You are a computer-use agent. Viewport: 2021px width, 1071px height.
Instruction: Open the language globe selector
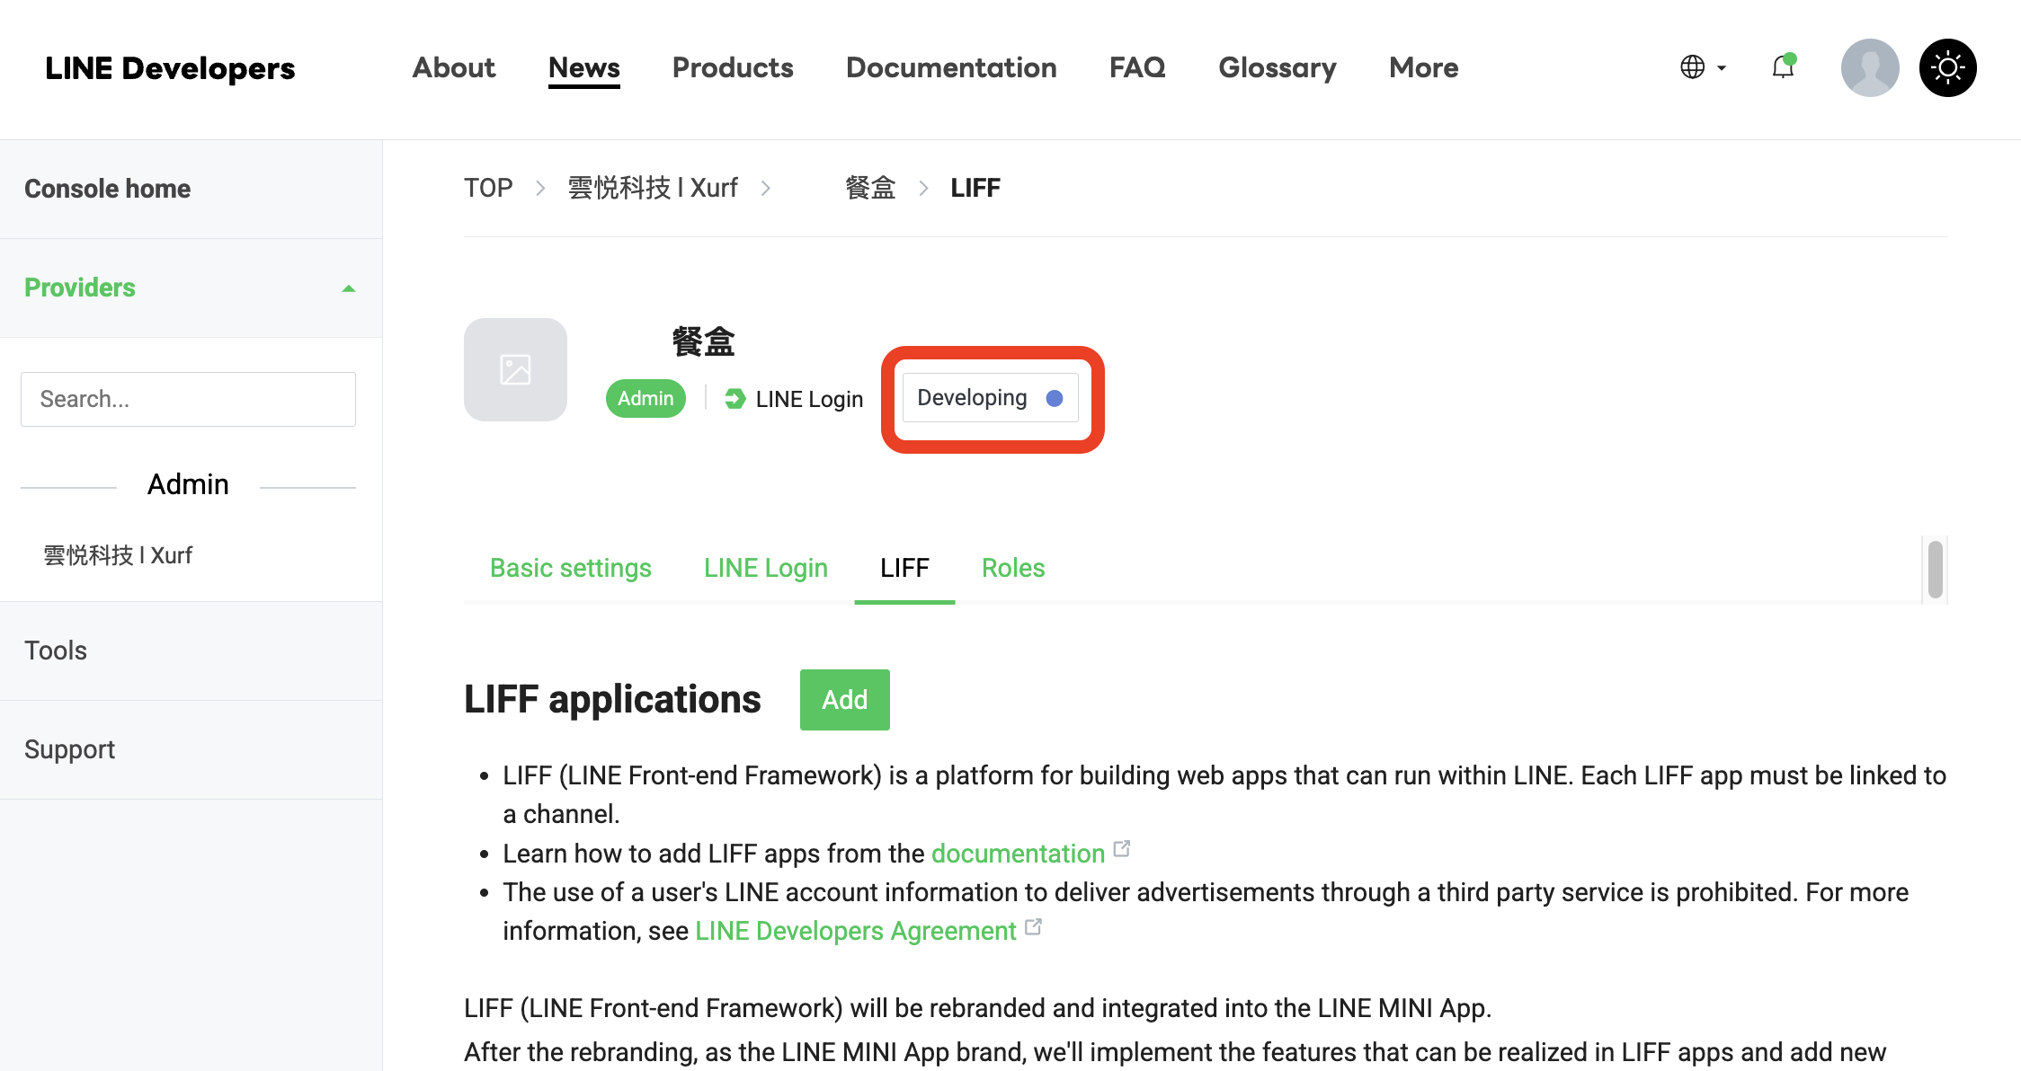tap(1703, 67)
